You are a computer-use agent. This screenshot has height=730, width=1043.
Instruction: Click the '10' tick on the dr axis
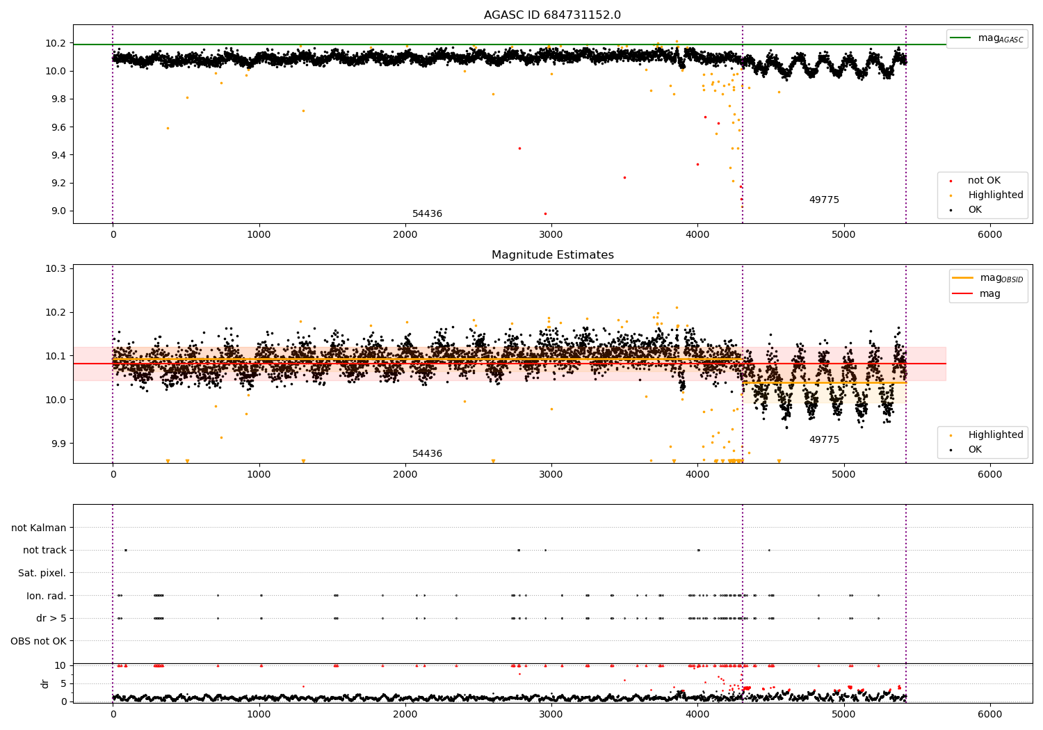[x=60, y=666]
